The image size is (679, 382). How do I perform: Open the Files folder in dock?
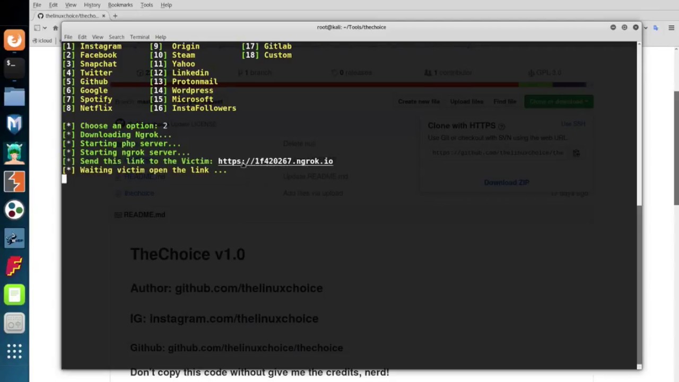pyautogui.click(x=14, y=97)
